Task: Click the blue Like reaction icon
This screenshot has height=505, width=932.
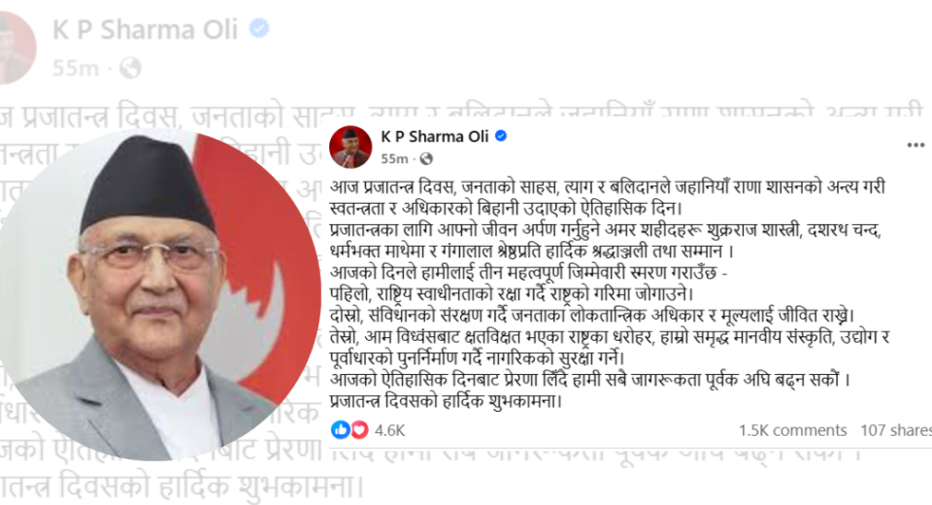Action: pos(340,429)
